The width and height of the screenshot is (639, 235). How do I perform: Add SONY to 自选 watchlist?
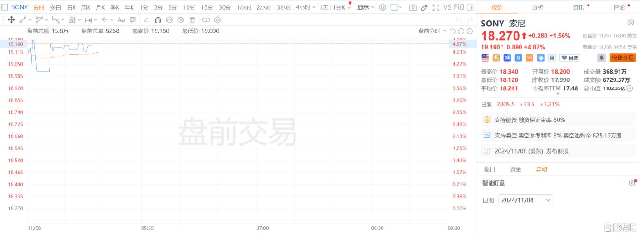[570, 58]
